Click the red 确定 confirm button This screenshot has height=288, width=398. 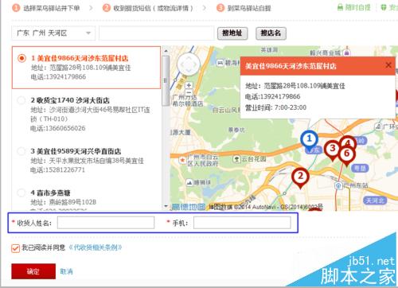click(33, 271)
